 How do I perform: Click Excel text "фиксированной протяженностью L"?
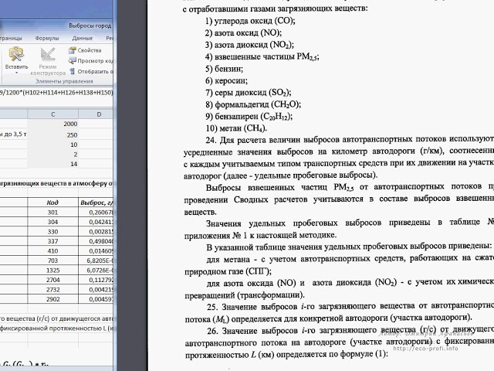coord(53,328)
